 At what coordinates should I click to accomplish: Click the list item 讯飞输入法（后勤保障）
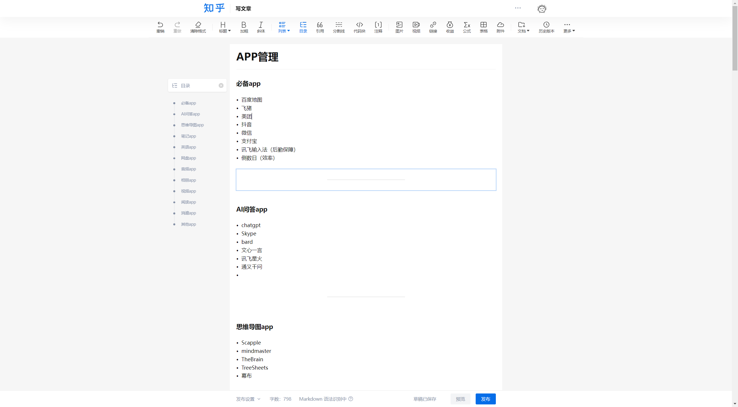pos(268,150)
